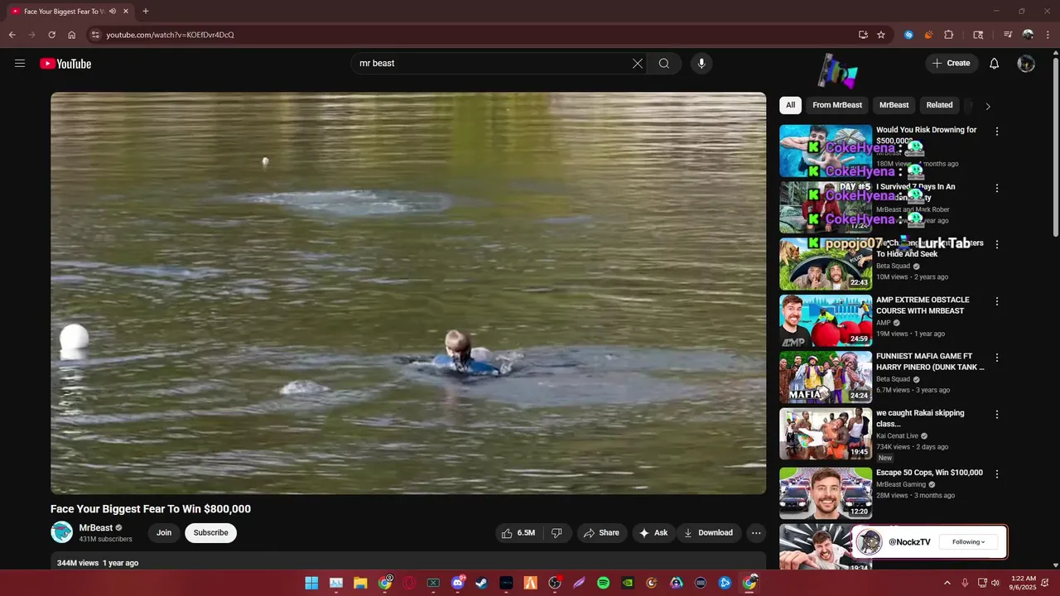Open the YouTube hamburger guide menu
Screen dimensions: 1060x596
tap(20, 63)
